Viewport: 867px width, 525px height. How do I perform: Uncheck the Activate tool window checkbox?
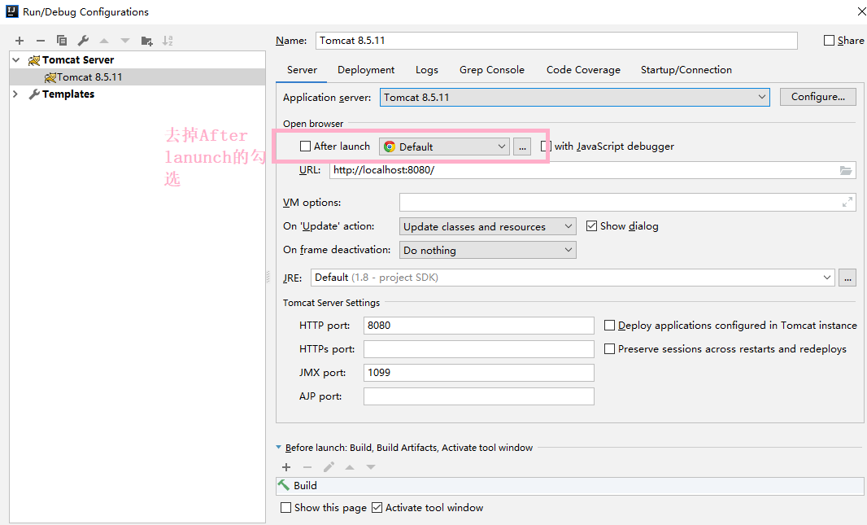(x=377, y=507)
